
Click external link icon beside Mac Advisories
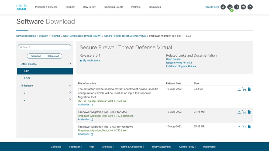click(x=92, y=120)
